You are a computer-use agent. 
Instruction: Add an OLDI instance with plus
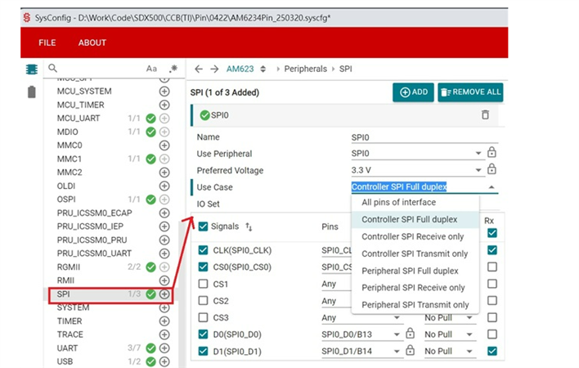(x=164, y=186)
